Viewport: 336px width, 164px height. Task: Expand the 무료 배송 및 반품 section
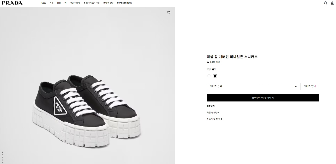214,119
